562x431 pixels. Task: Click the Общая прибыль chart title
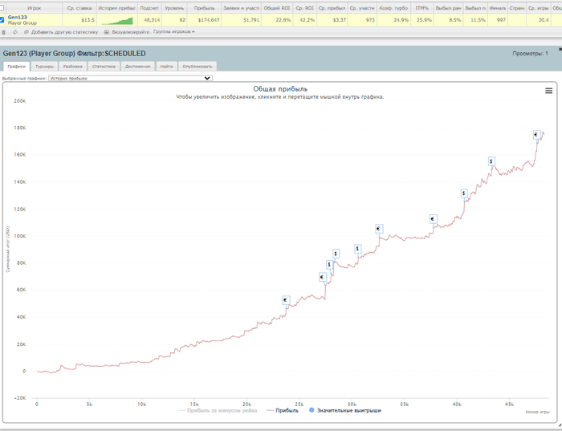click(280, 89)
